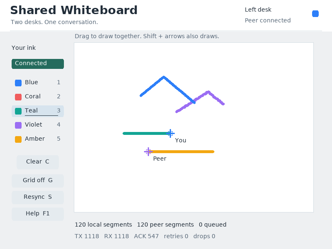Click the 0 queued counter
Viewport: 332px width, 249px height.
point(212,225)
